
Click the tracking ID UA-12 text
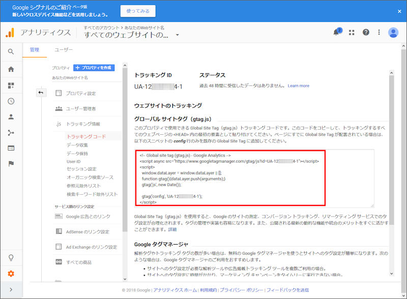[158, 86]
